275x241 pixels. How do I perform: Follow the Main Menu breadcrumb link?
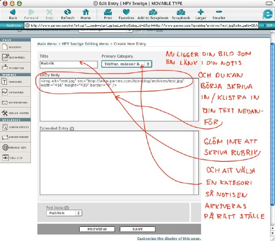point(47,44)
